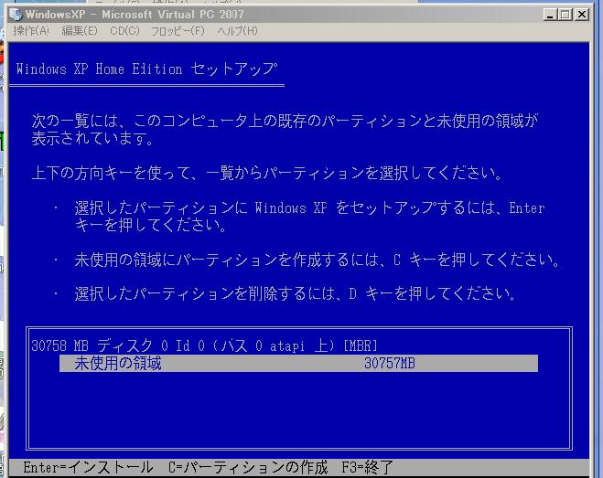Open the CD(C) menu
The height and width of the screenshot is (478, 603).
124,31
